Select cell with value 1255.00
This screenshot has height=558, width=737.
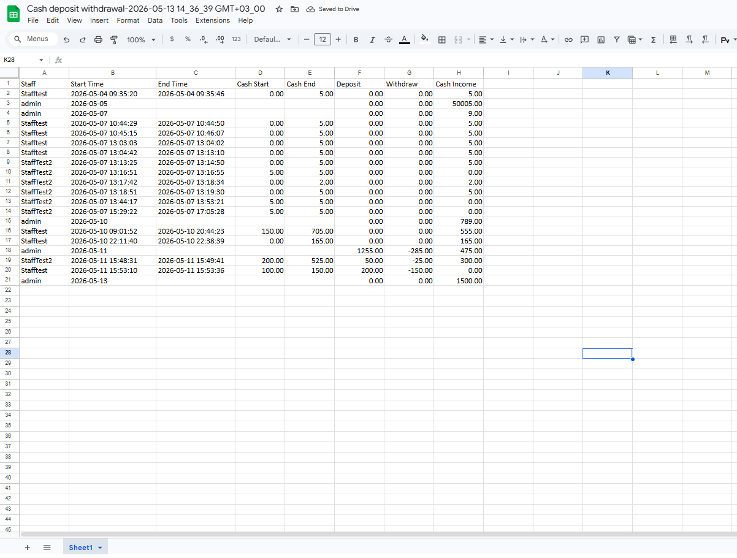click(359, 251)
